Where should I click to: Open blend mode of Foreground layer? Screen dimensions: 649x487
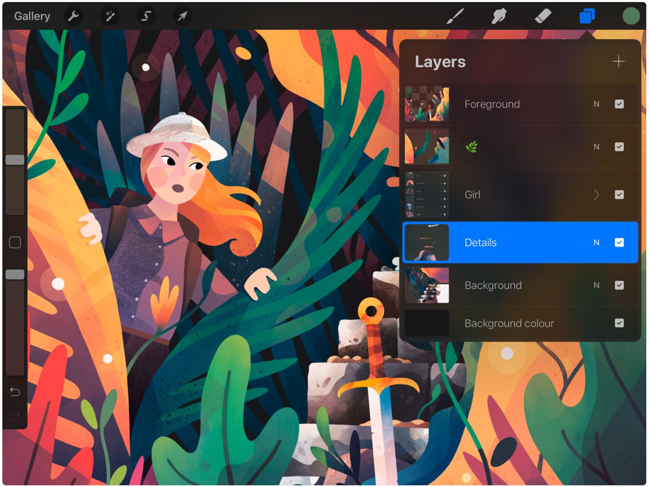[596, 104]
